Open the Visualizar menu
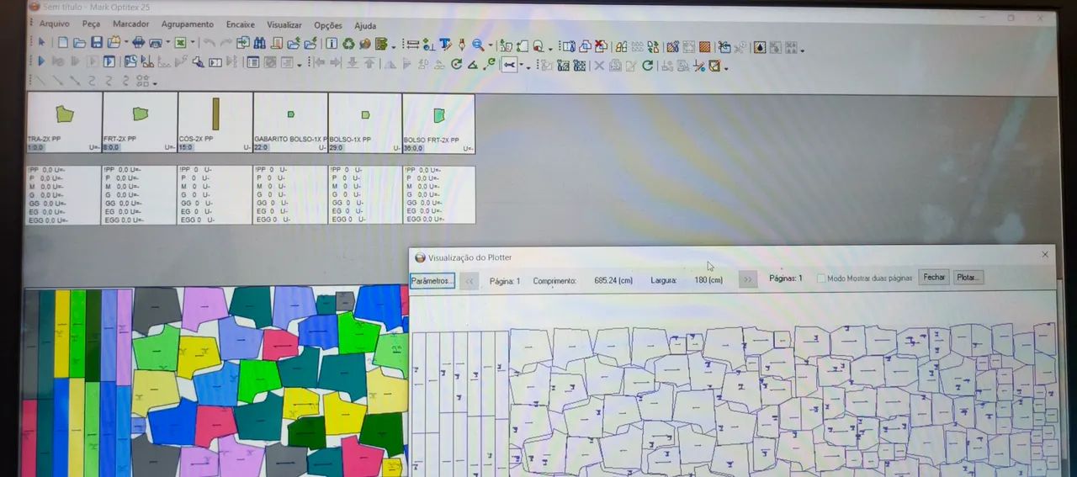Screen dimensions: 1077x477 coord(284,25)
